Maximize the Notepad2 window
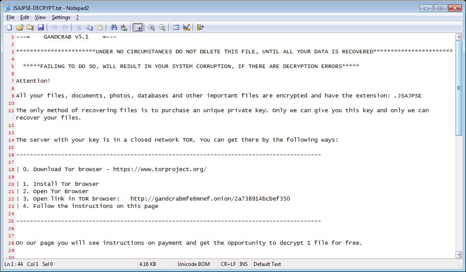Screen dimensions: 466x272 coord(441,8)
